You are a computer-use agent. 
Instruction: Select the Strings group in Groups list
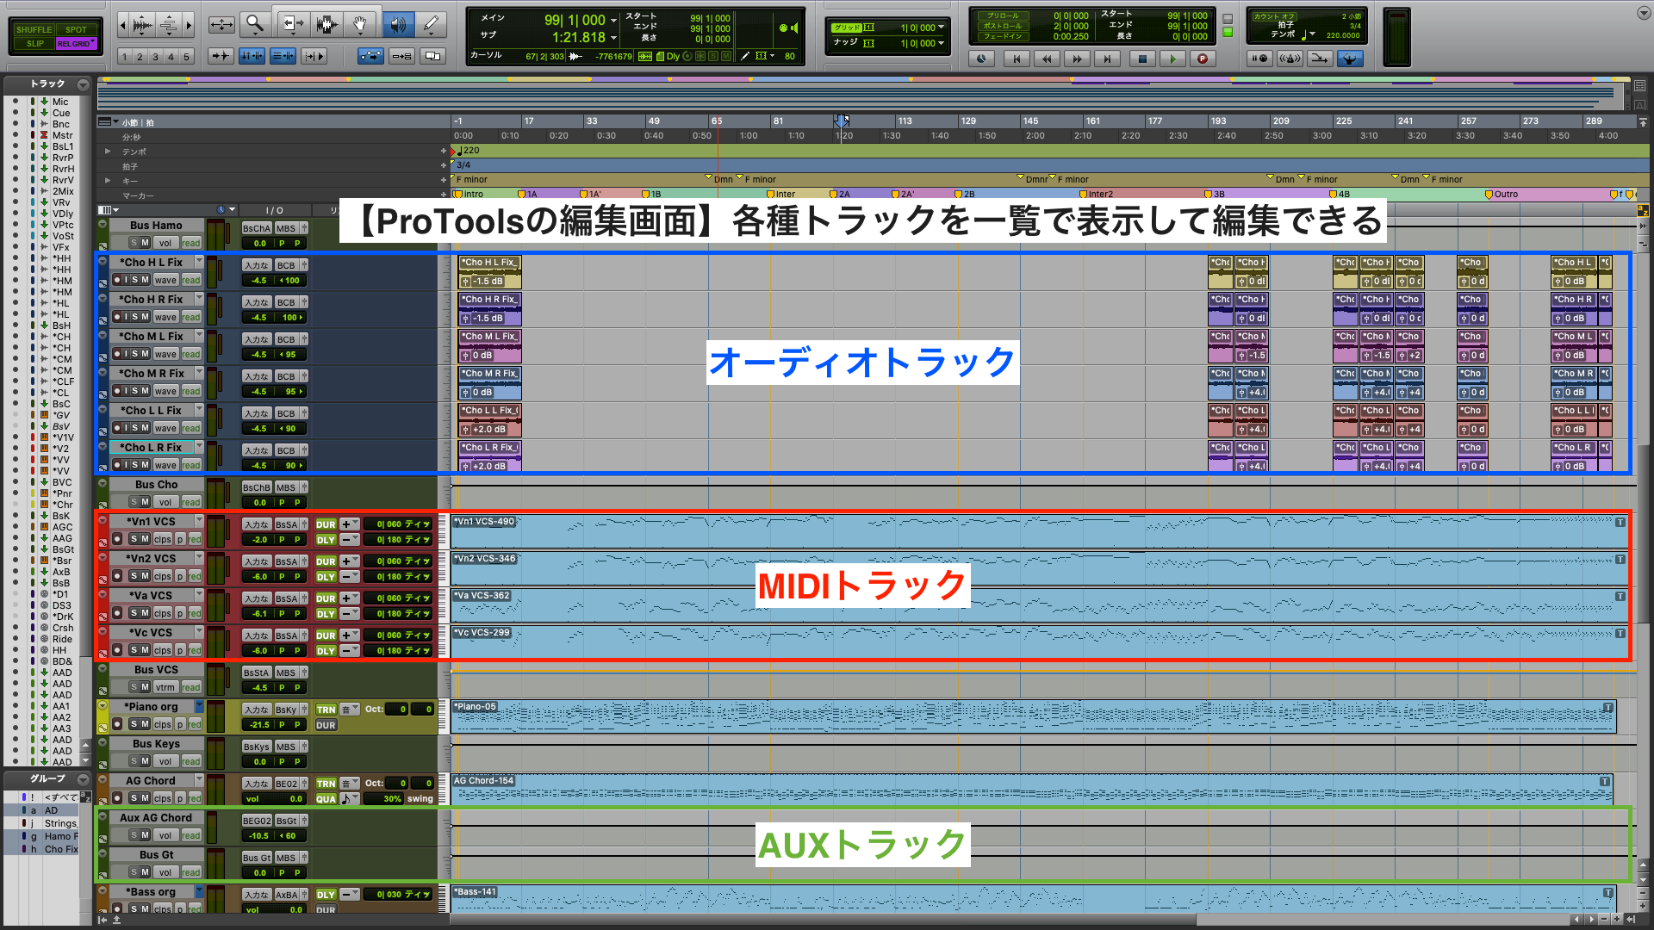click(x=60, y=823)
